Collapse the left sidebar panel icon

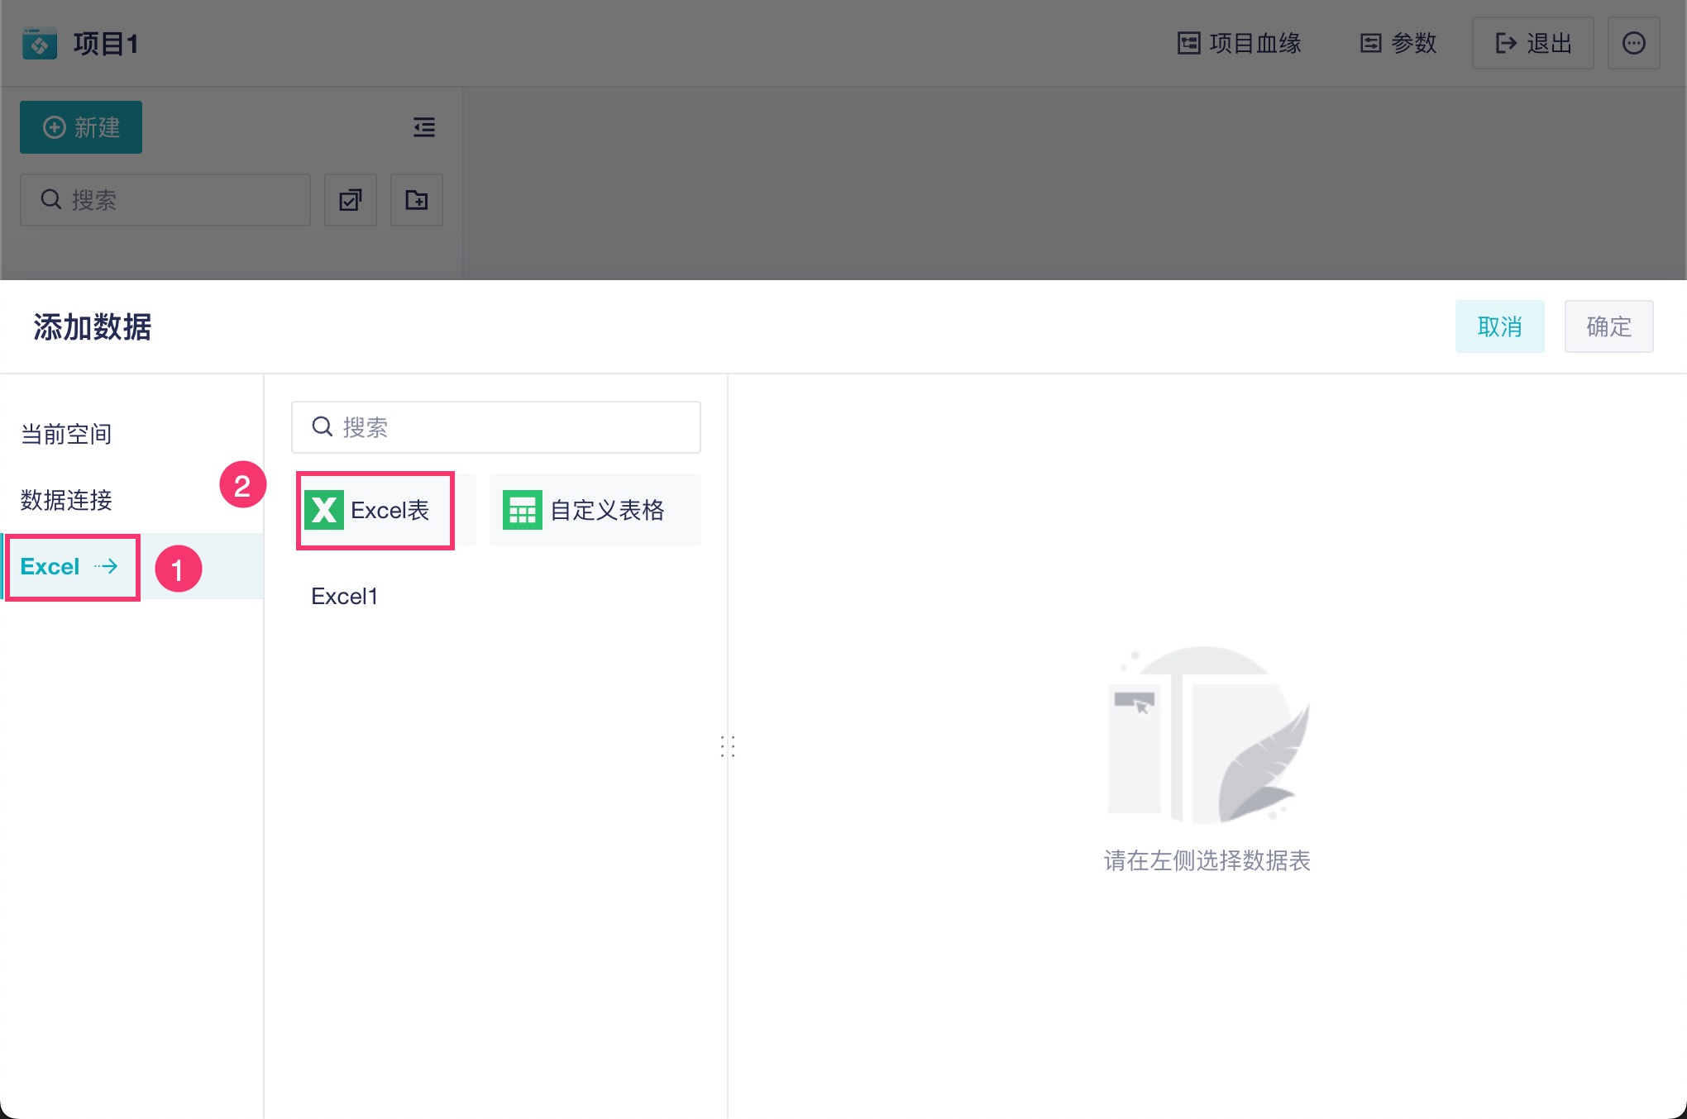[x=424, y=127]
